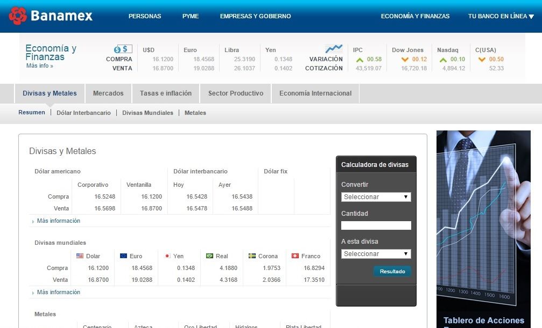Open the Convertir currency dropdown
The width and height of the screenshot is (542, 328).
pos(376,197)
